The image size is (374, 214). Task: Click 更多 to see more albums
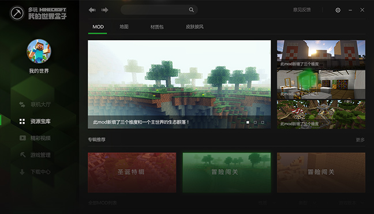coord(360,140)
